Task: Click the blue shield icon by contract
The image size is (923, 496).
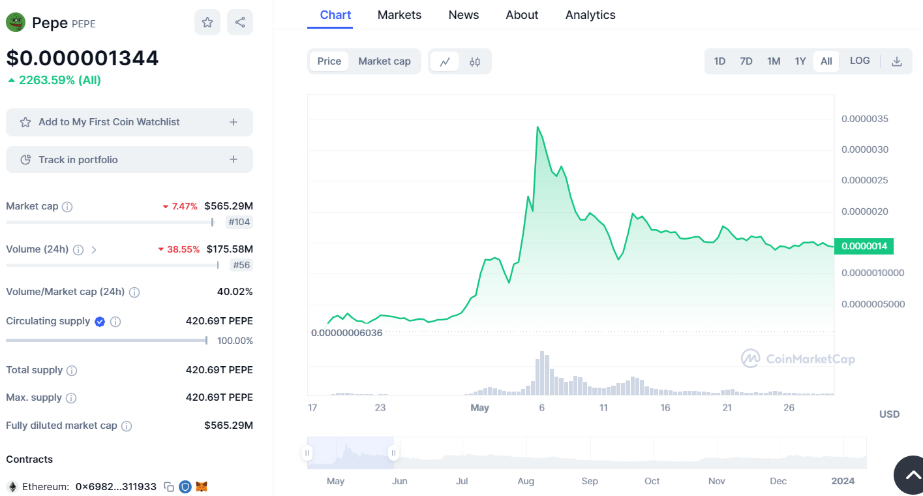Action: tap(185, 487)
